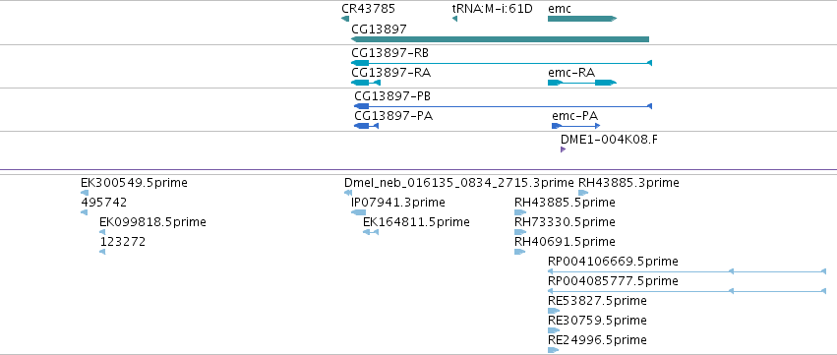Select the IP07941.3prime EST glyph

tap(358, 212)
